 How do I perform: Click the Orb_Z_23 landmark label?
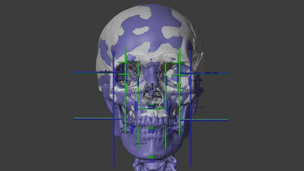[171, 99]
